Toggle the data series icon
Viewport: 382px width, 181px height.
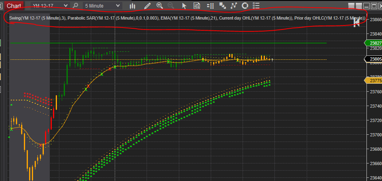(222, 6)
